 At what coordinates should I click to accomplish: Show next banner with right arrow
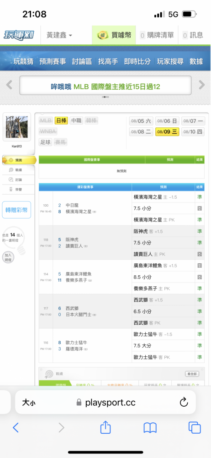point(202,85)
